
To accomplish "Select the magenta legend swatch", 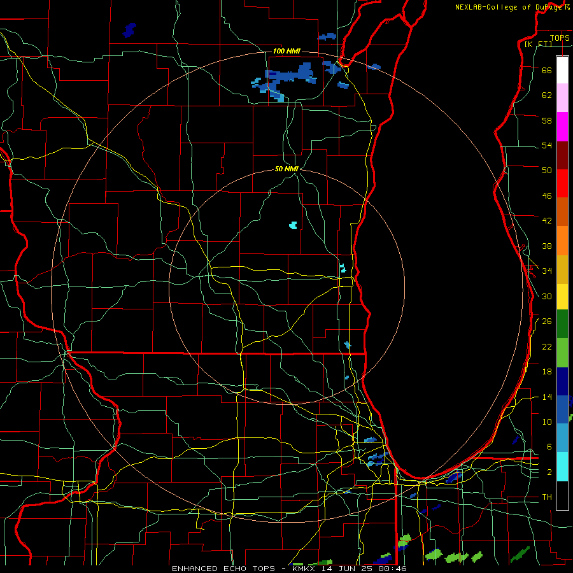I will pos(562,127).
